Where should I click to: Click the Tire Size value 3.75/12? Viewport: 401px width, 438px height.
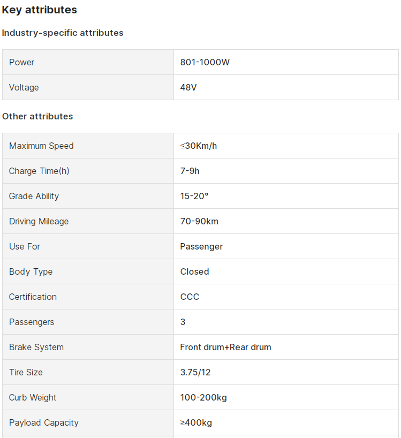coord(195,372)
